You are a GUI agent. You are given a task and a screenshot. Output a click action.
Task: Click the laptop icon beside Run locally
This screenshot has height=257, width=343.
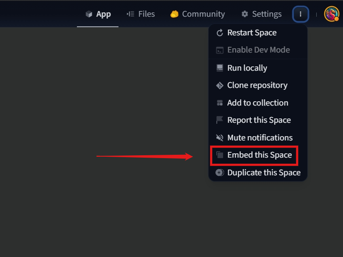(x=220, y=68)
